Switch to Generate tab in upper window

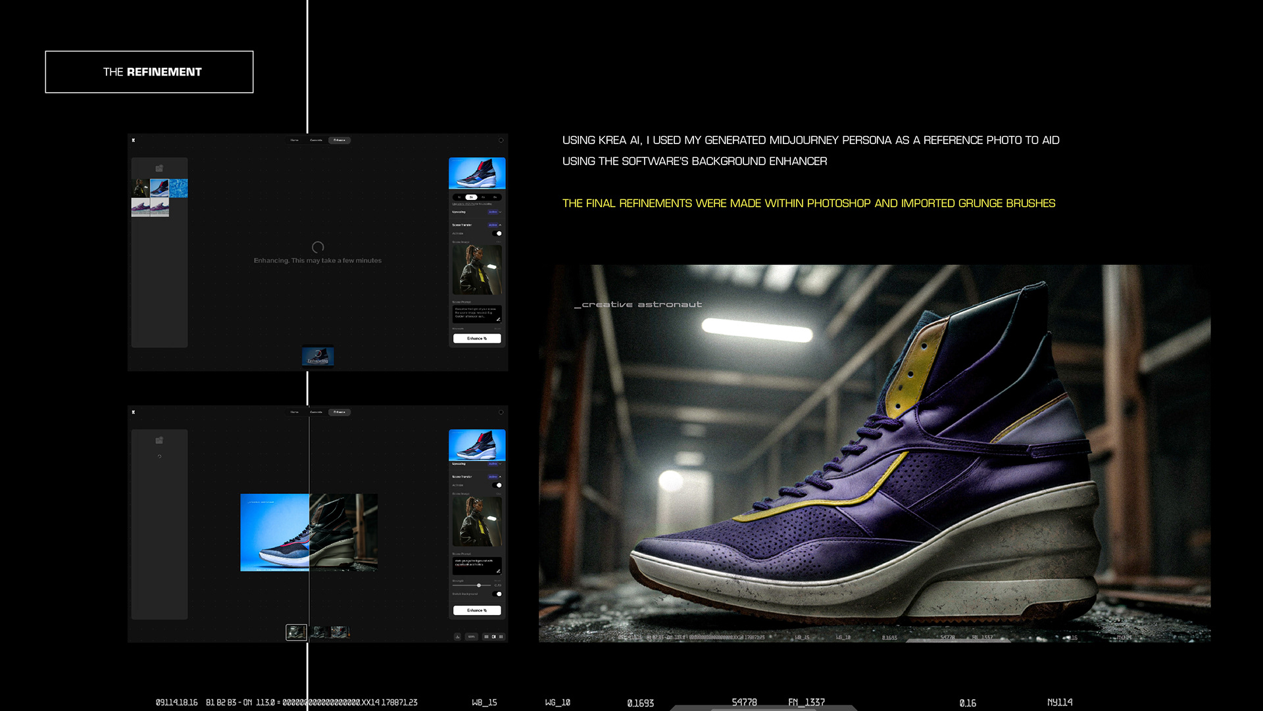point(316,140)
